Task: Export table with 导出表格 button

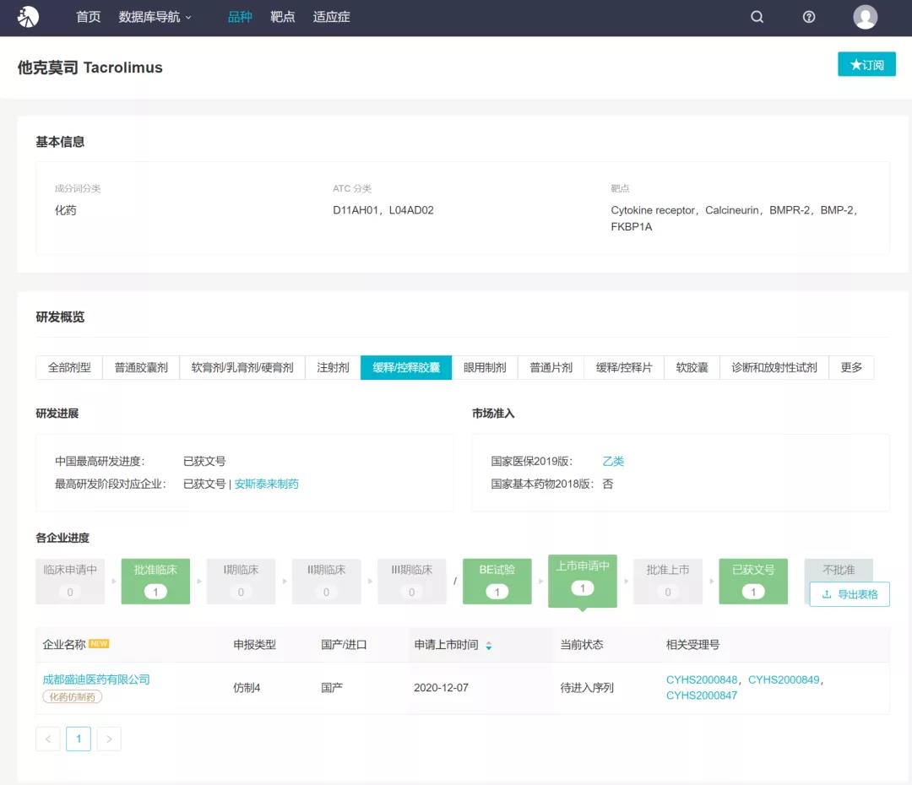Action: (850, 594)
